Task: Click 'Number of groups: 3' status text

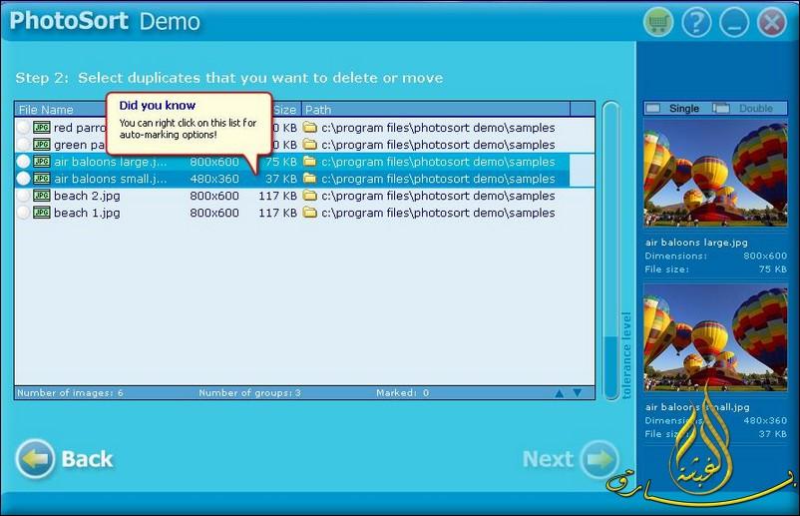Action: [x=250, y=393]
